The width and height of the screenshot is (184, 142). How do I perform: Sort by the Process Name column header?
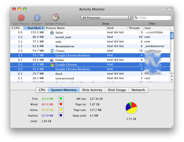coord(75,28)
